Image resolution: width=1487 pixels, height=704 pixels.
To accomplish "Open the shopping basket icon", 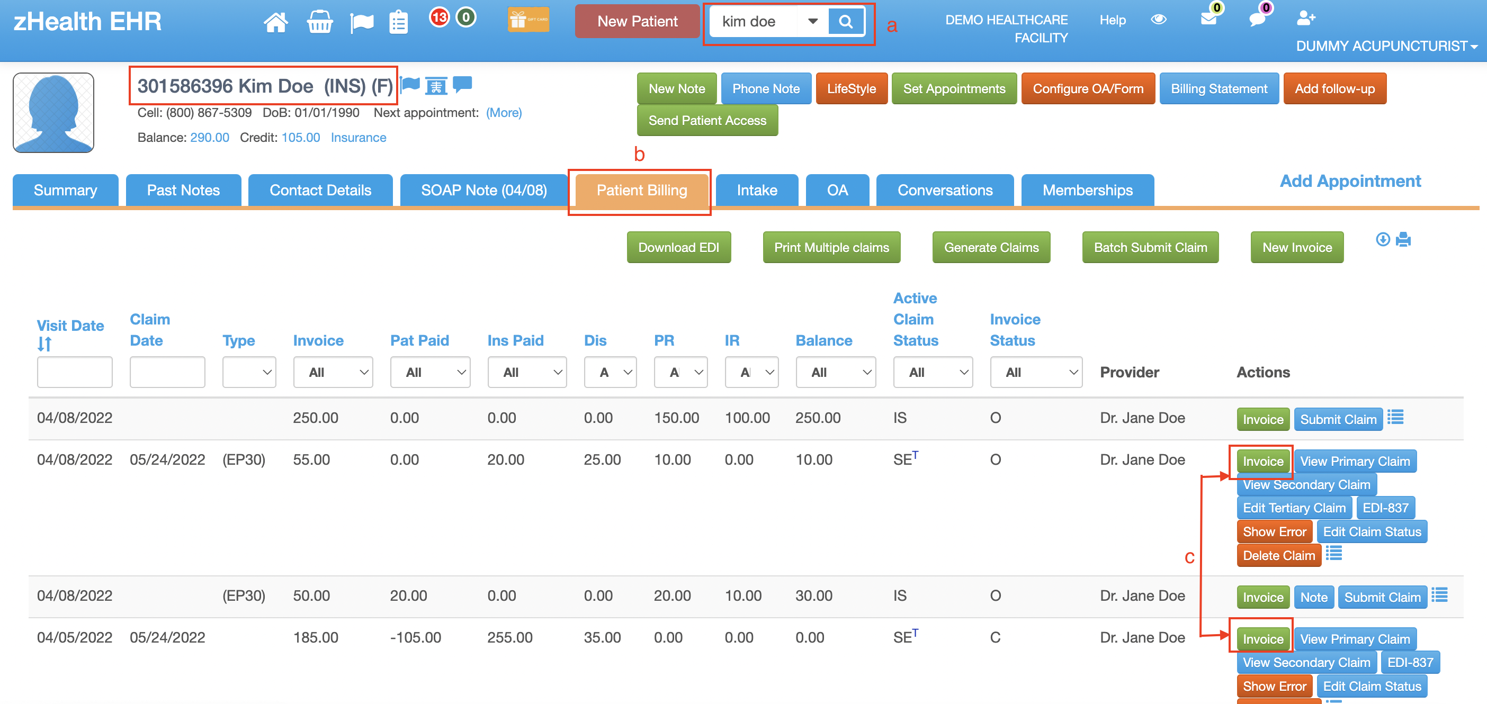I will (x=319, y=23).
